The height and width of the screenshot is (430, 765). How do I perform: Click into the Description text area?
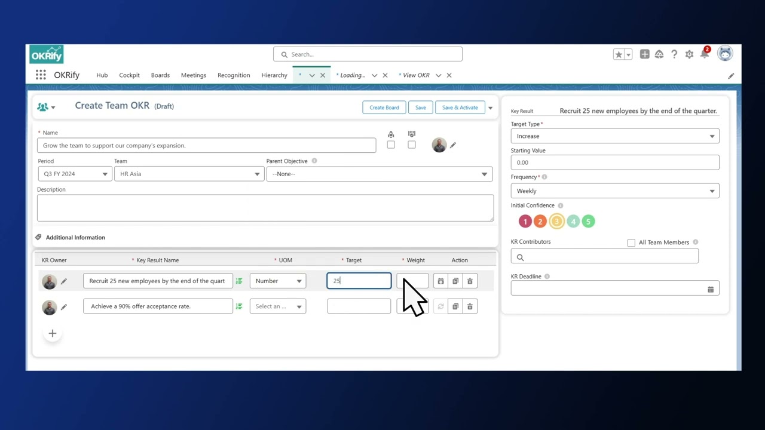tap(265, 208)
